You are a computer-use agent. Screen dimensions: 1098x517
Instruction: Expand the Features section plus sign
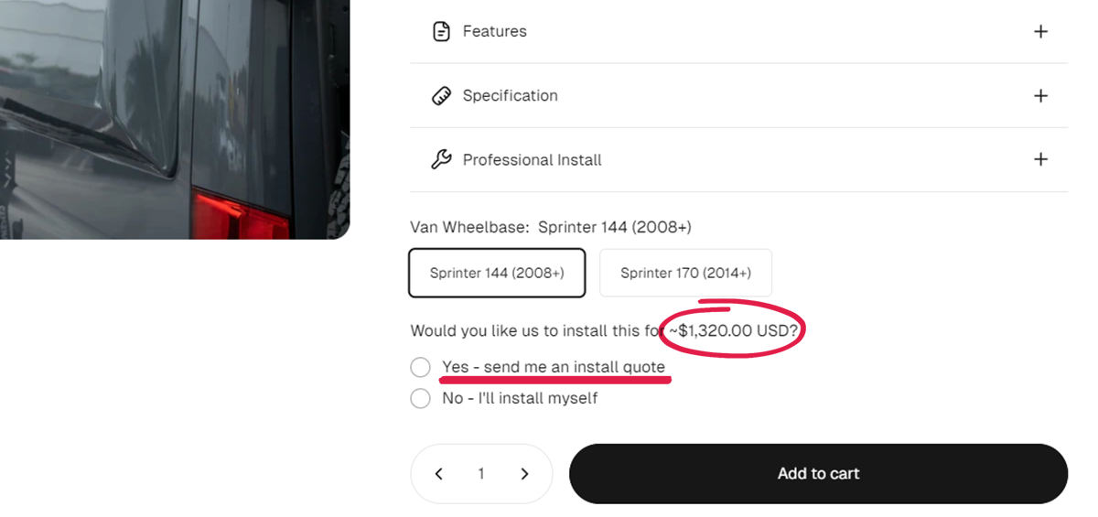click(x=1040, y=31)
